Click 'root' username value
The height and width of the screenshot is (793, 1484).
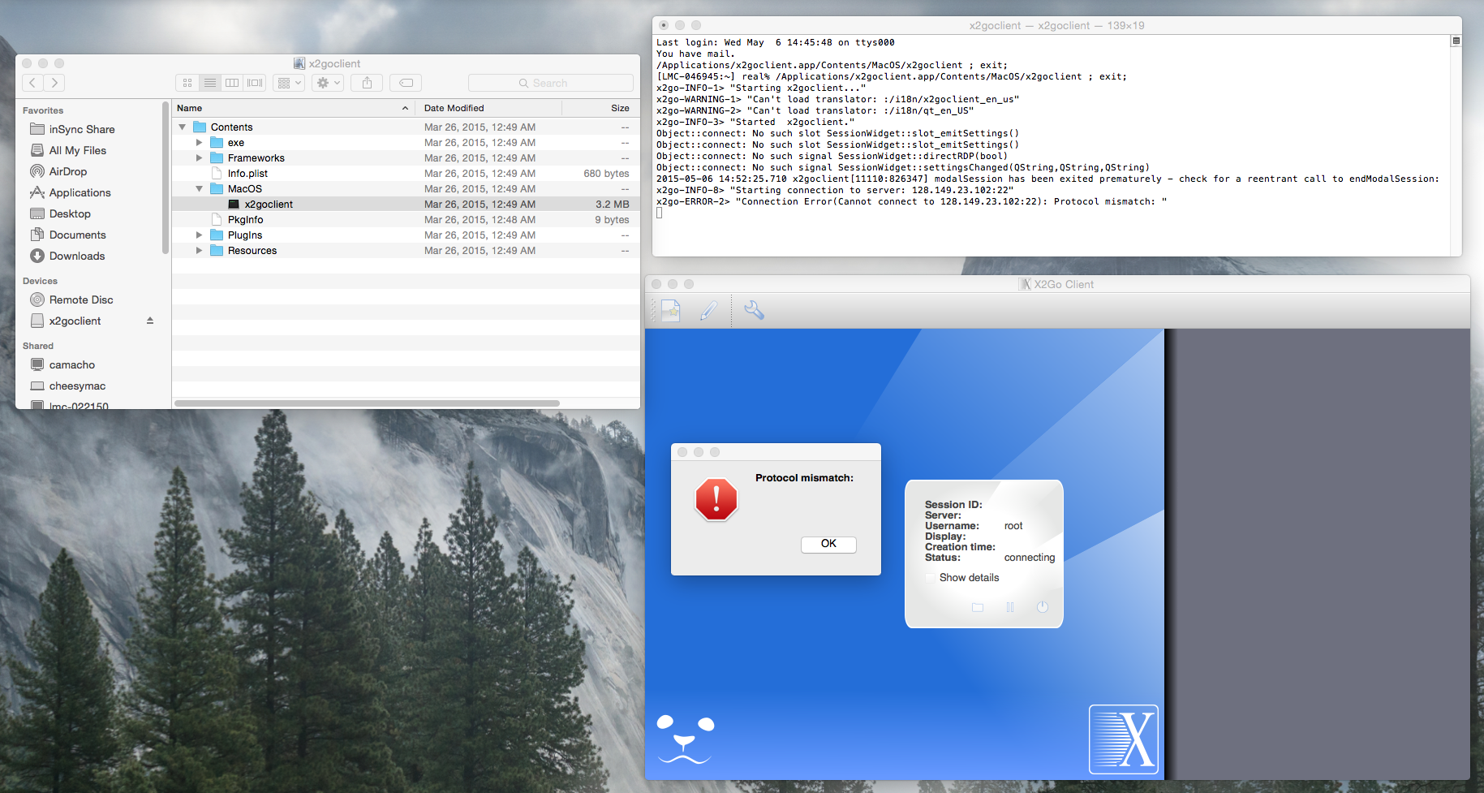point(1013,526)
